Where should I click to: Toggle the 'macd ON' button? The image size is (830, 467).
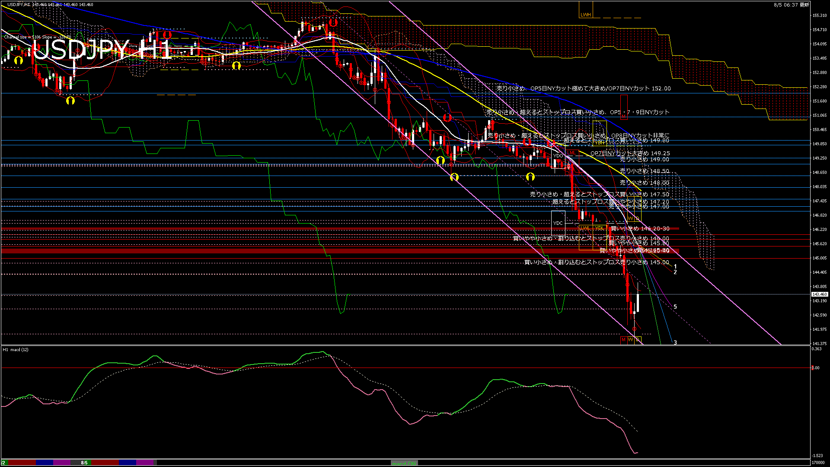(404, 463)
